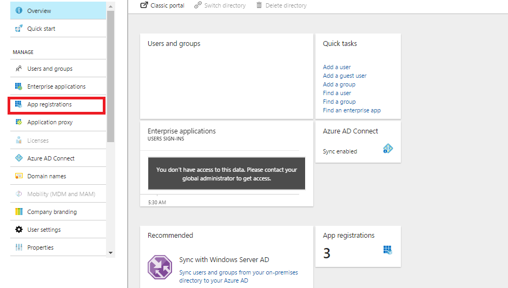Click the Licenses sidebar icon
The height and width of the screenshot is (288, 508).
point(19,140)
